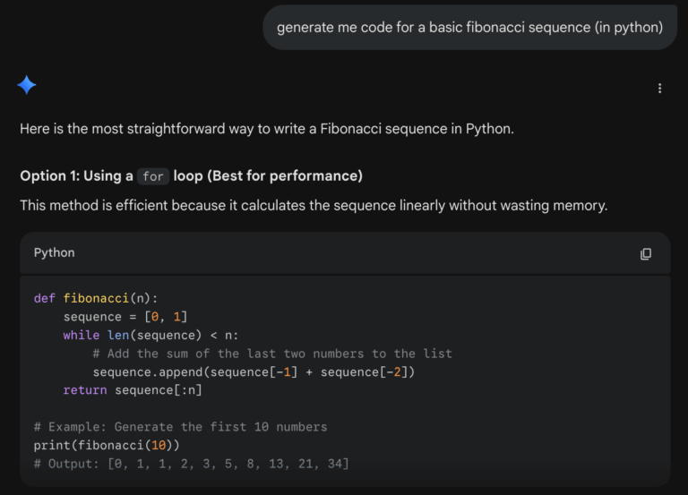Screen dimensions: 688x495
Task: Click the Python label in code header
Action: tap(55, 253)
